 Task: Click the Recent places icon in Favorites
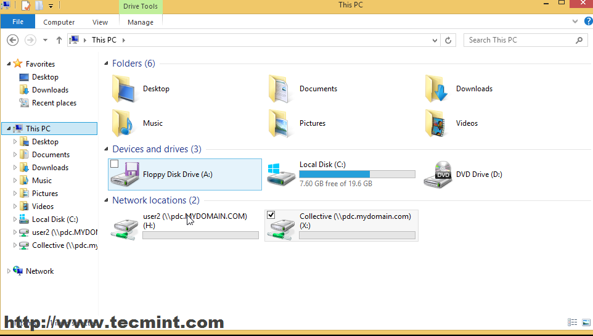pos(24,102)
